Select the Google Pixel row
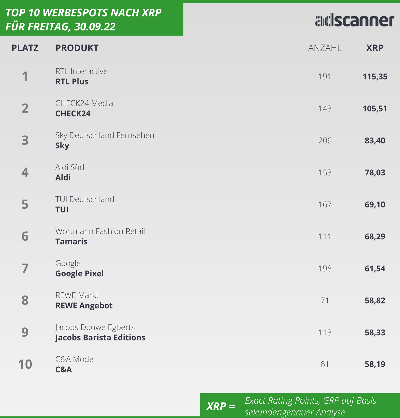 point(200,268)
